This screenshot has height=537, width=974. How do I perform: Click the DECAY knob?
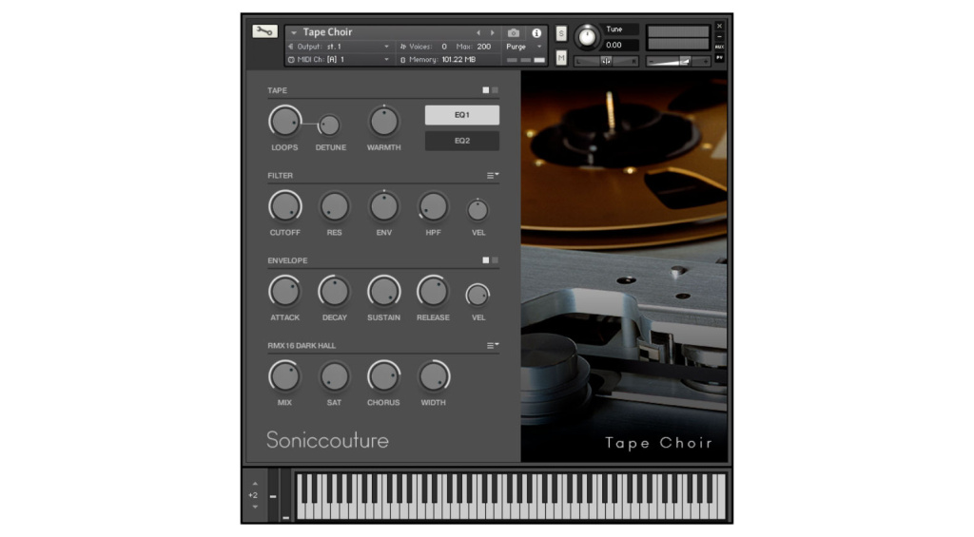(x=334, y=291)
